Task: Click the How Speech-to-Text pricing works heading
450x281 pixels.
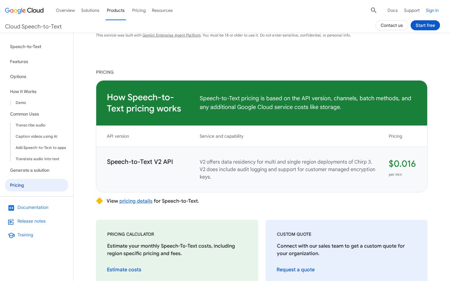Action: (x=144, y=103)
